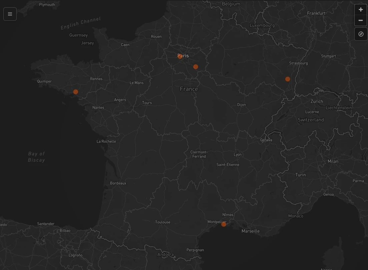Click the minus icon to zoom out
The height and width of the screenshot is (270, 368).
click(x=361, y=20)
